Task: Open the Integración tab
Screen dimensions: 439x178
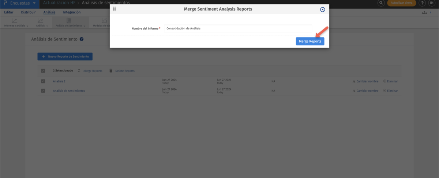Action: tap(72, 12)
